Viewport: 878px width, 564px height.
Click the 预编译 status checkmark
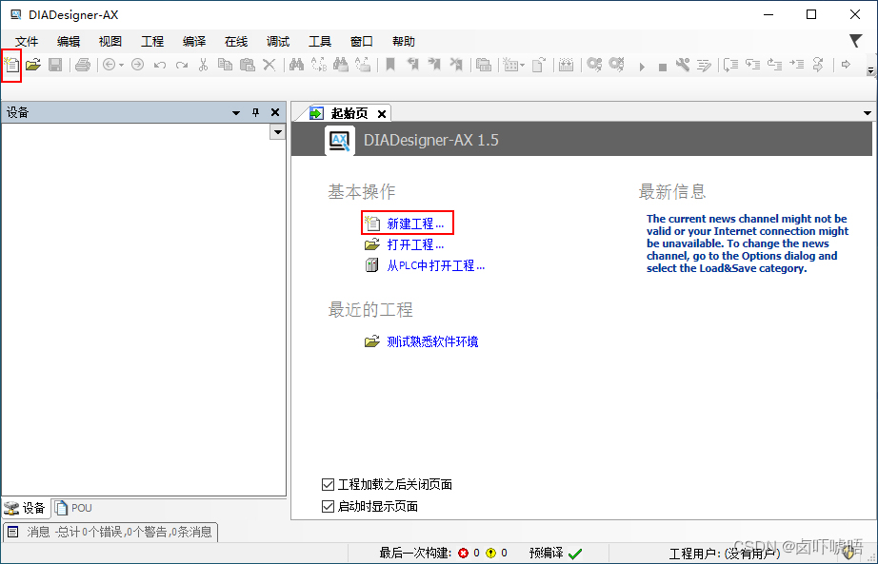575,554
